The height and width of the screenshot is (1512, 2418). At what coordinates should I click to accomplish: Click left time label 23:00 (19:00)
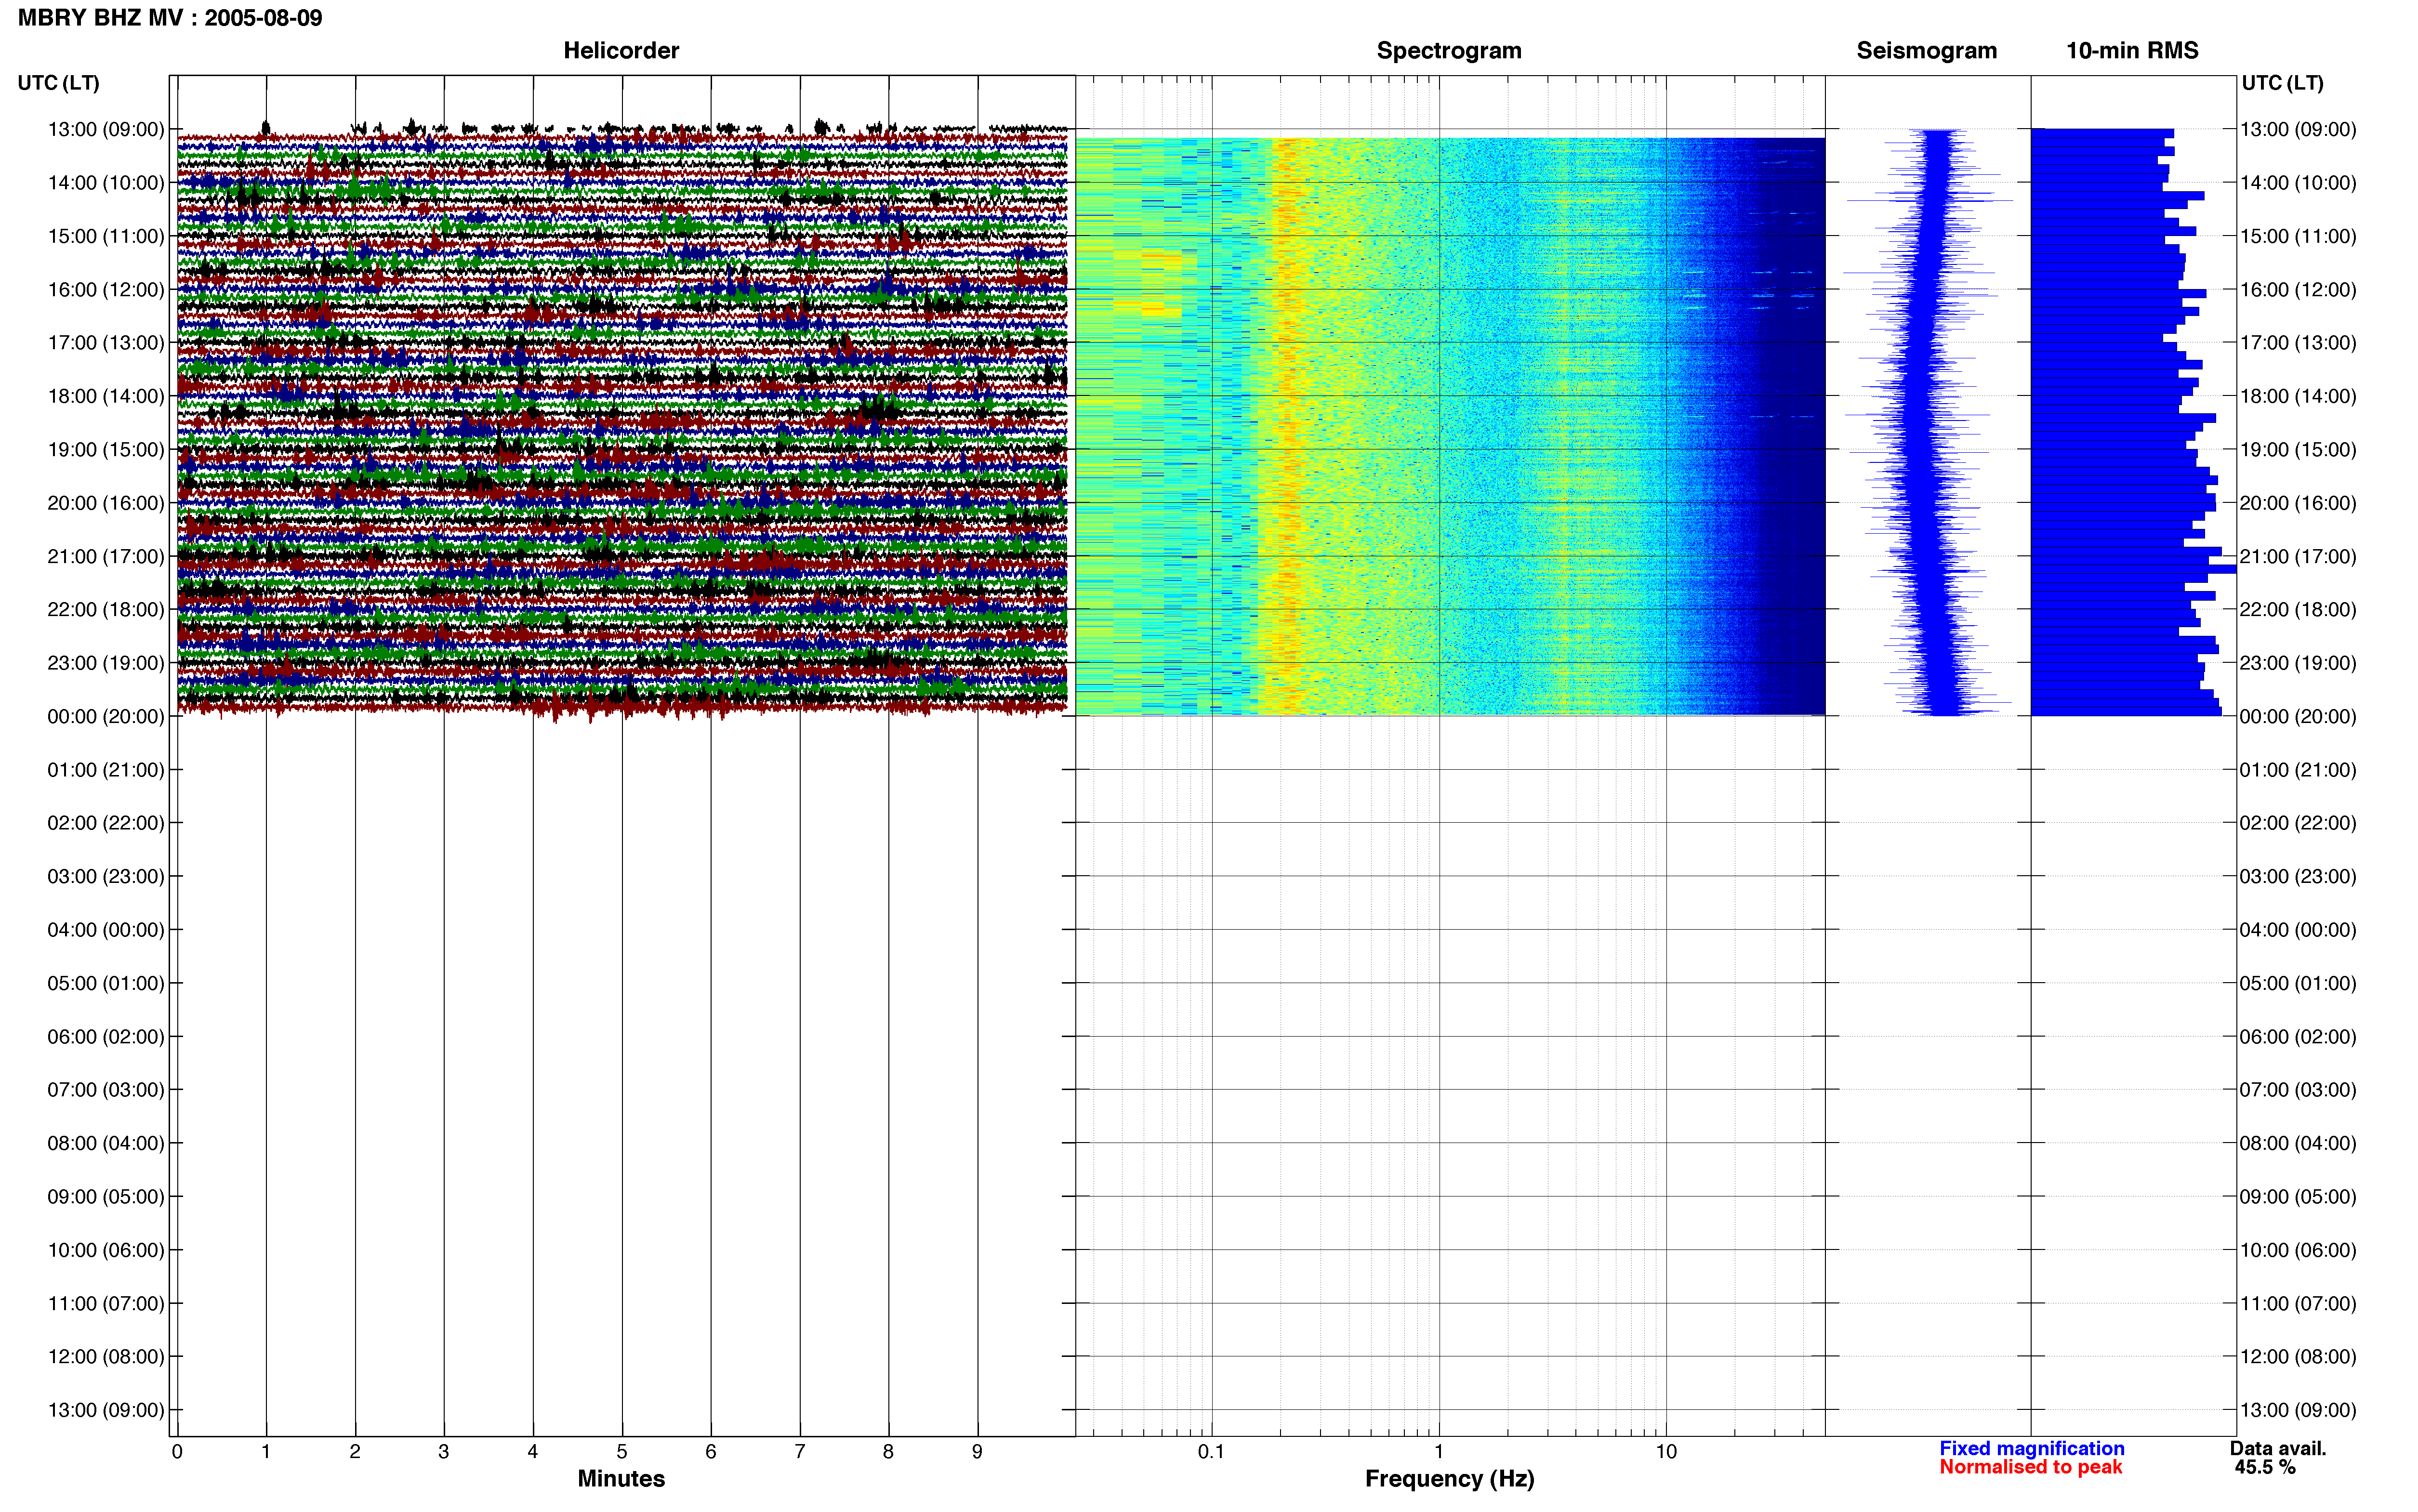pos(106,663)
